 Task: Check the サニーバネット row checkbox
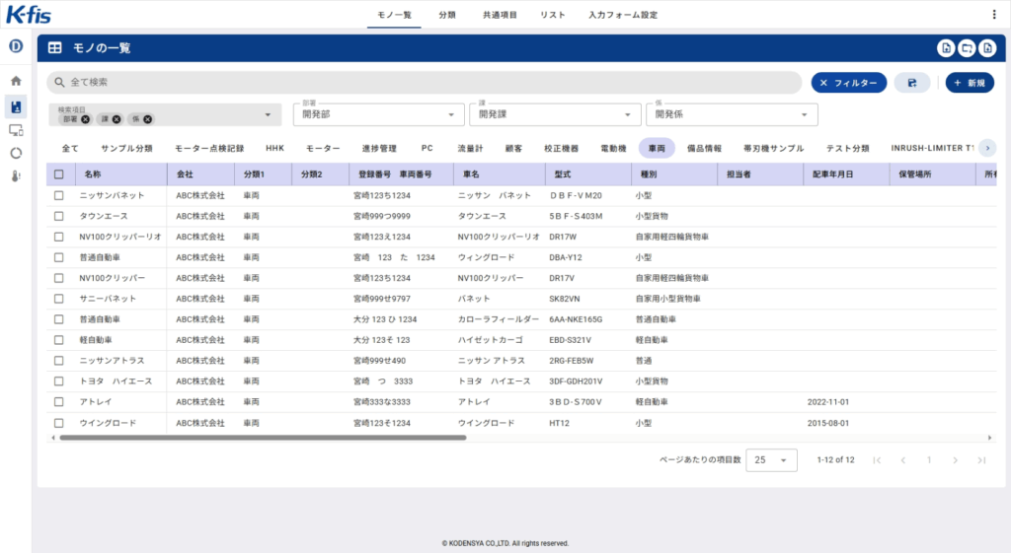pyautogui.click(x=59, y=299)
